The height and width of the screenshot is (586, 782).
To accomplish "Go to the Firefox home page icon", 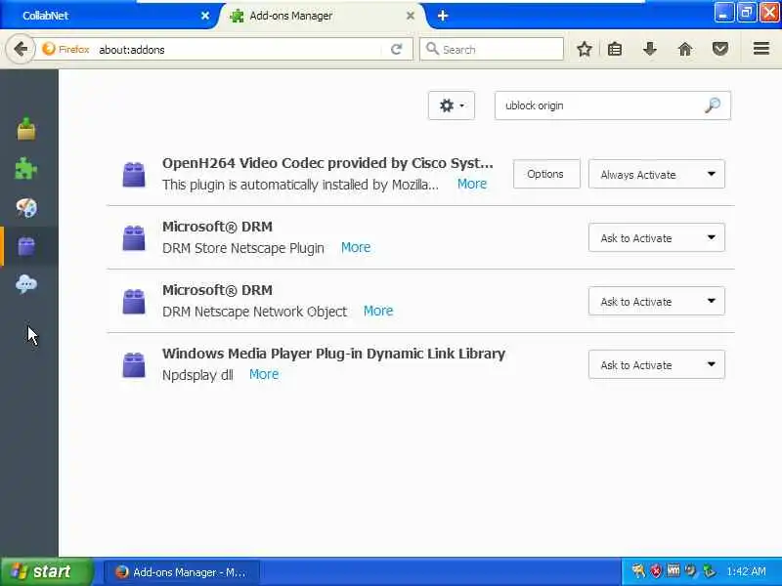I will click(x=685, y=49).
